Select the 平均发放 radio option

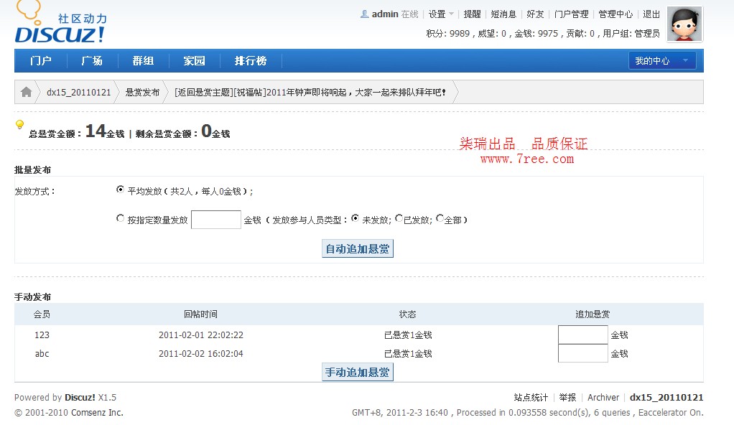(x=121, y=190)
